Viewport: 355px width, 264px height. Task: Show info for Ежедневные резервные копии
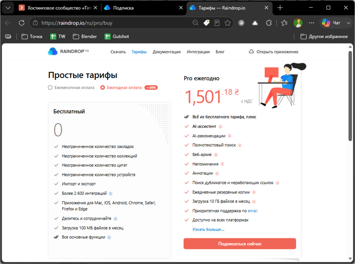point(254,192)
